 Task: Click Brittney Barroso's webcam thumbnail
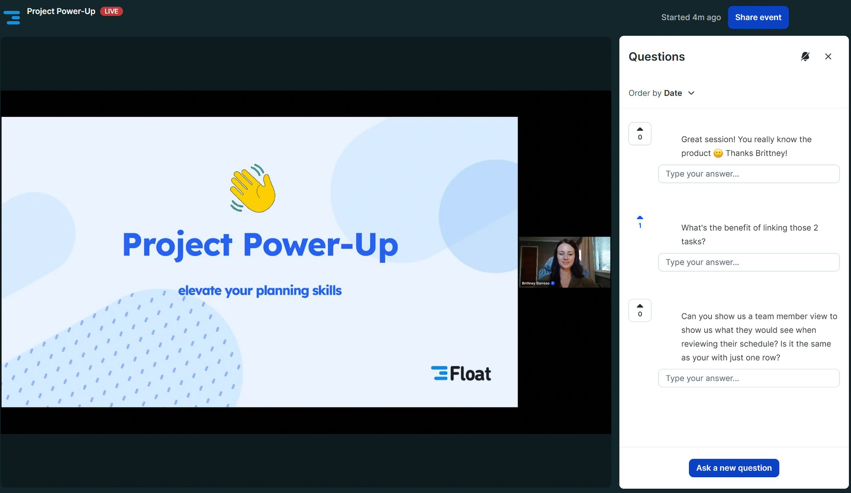564,262
